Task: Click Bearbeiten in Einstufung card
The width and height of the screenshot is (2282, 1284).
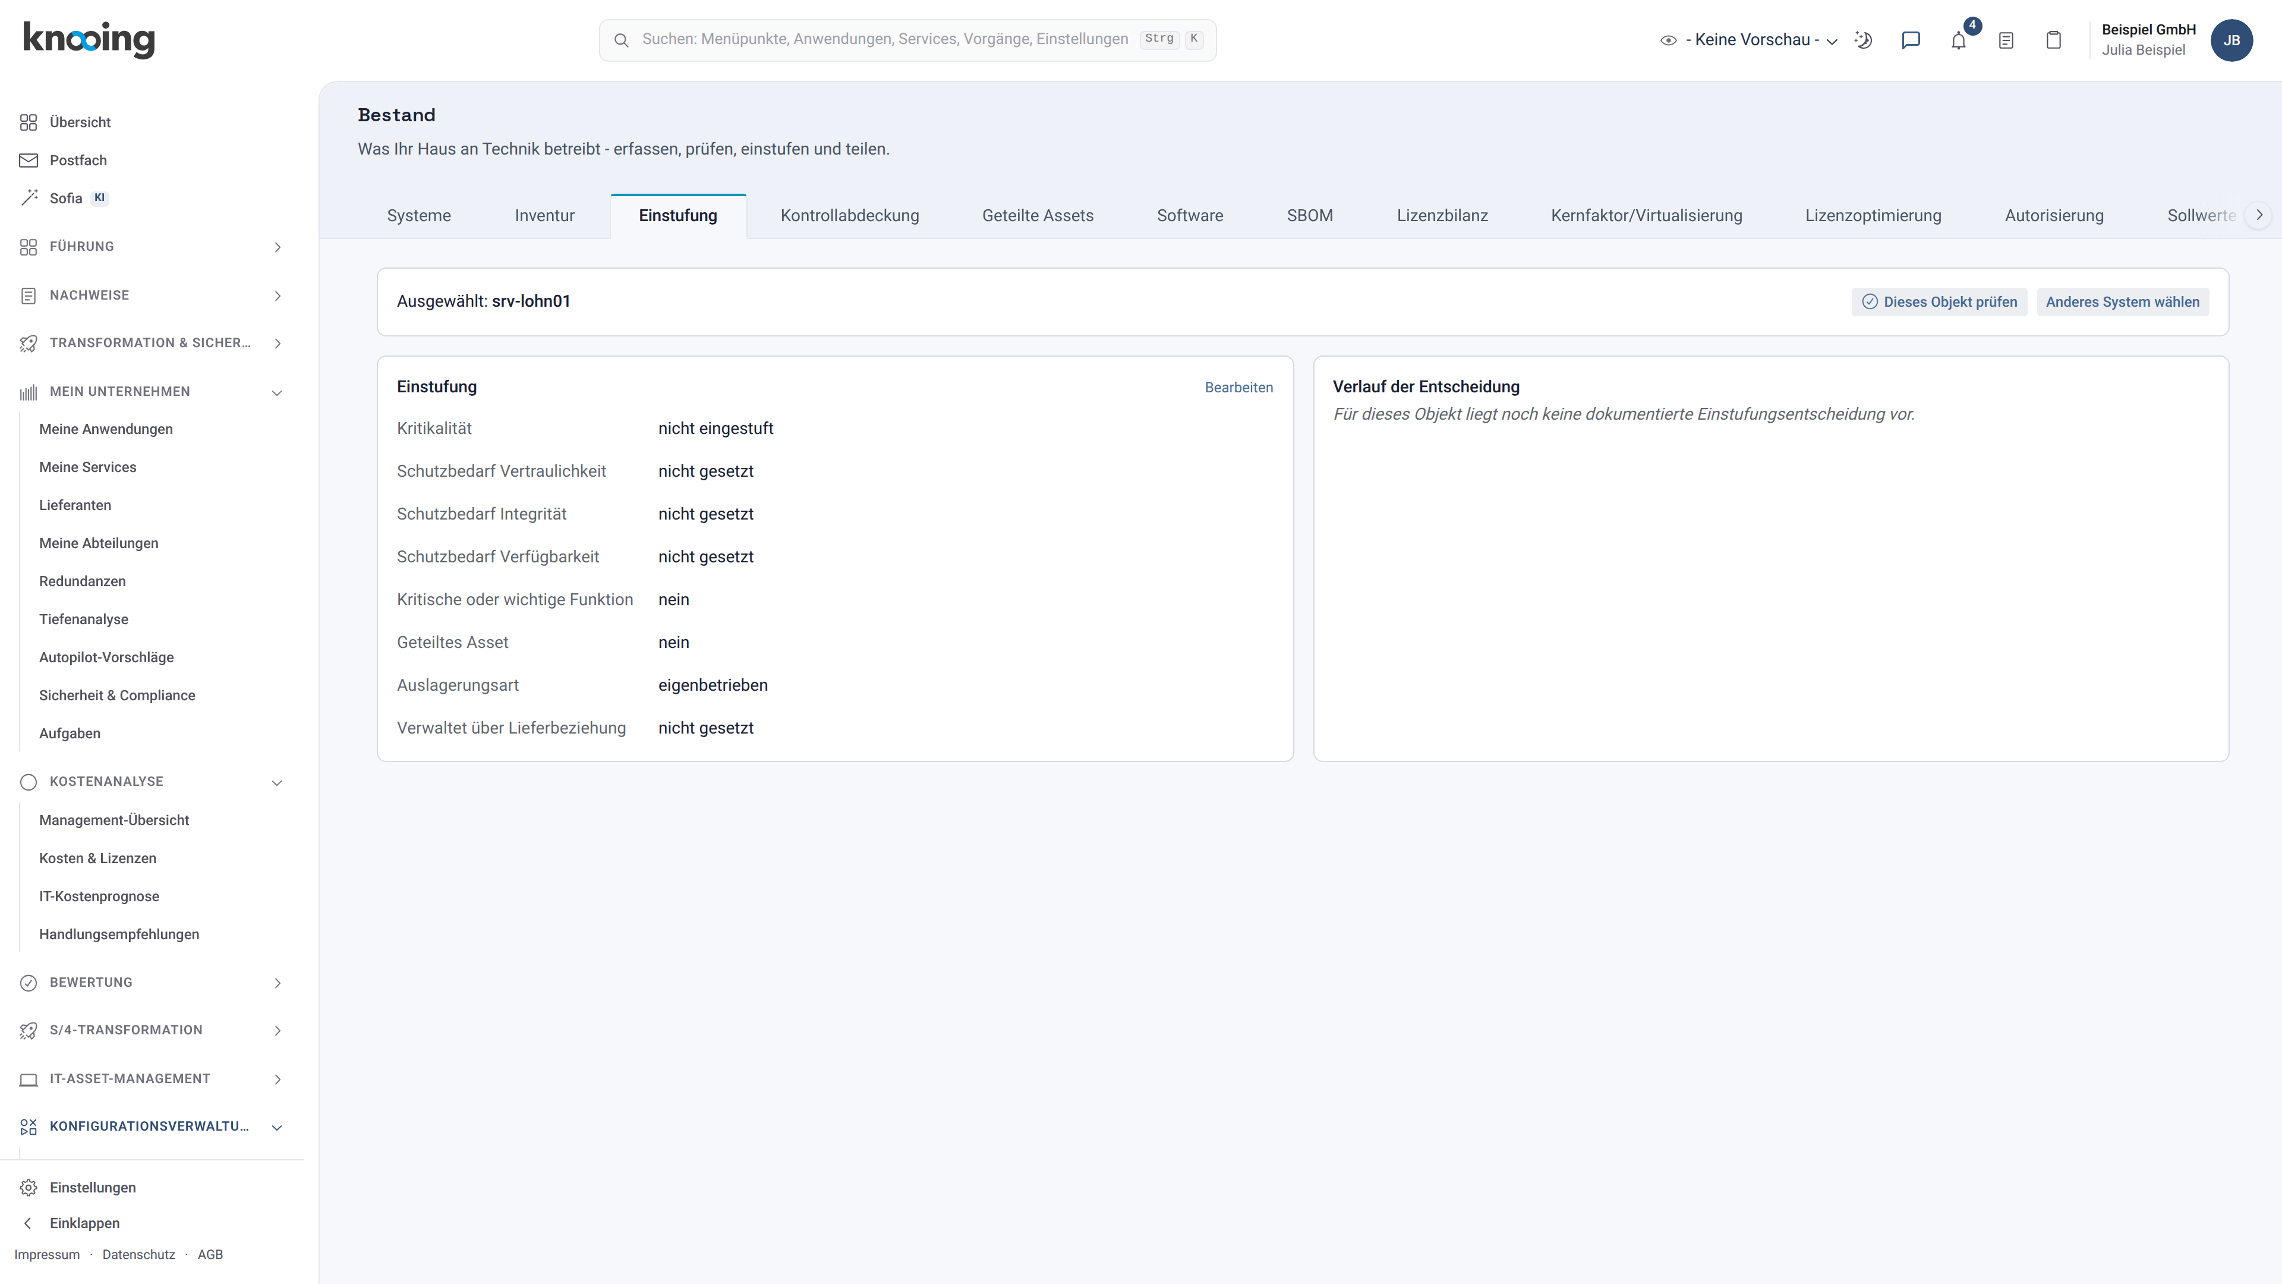Action: coord(1238,387)
